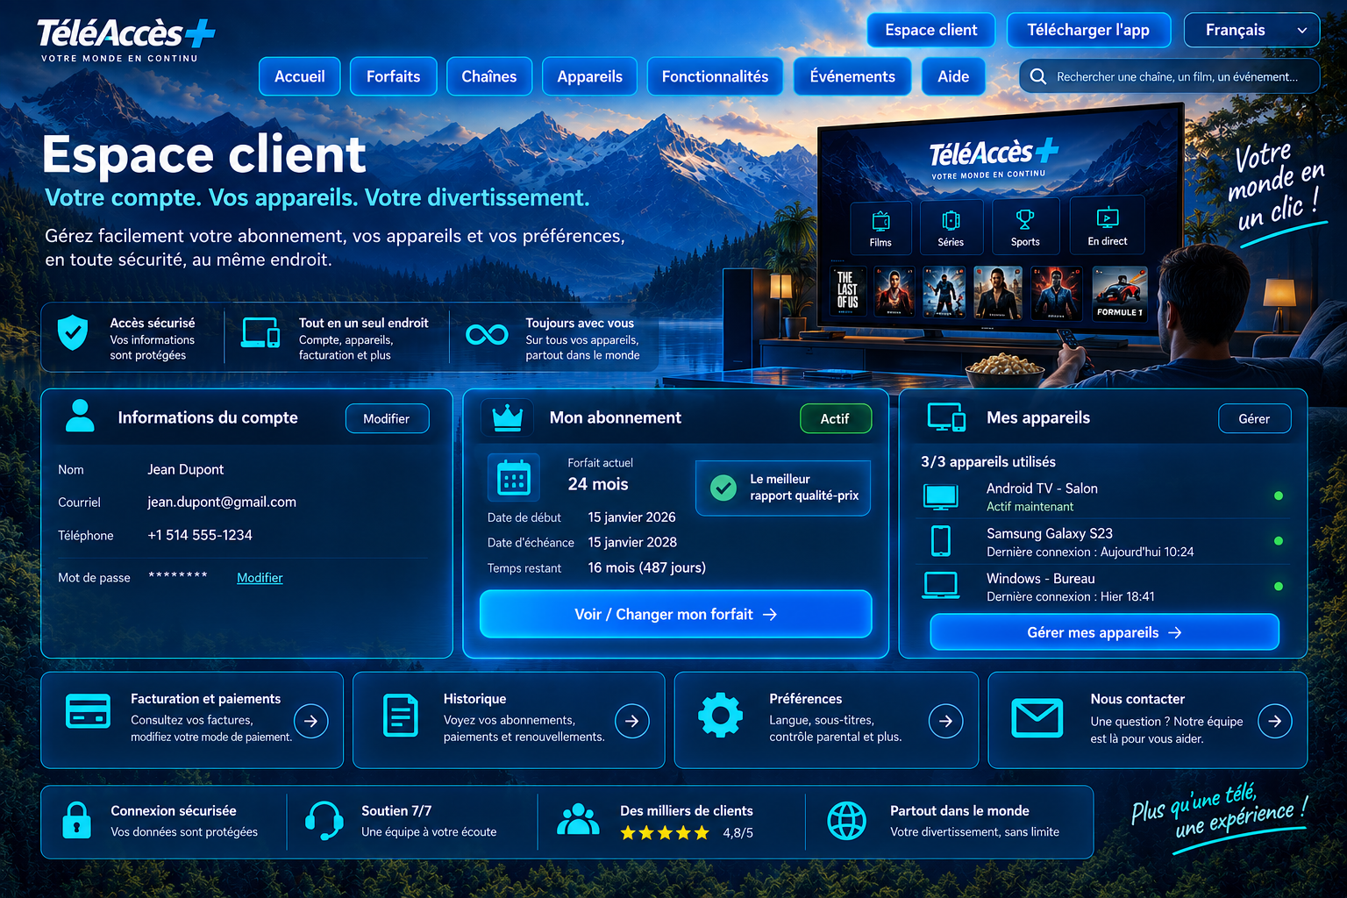Click the Tout en un seul endroit devices icon

pyautogui.click(x=260, y=332)
